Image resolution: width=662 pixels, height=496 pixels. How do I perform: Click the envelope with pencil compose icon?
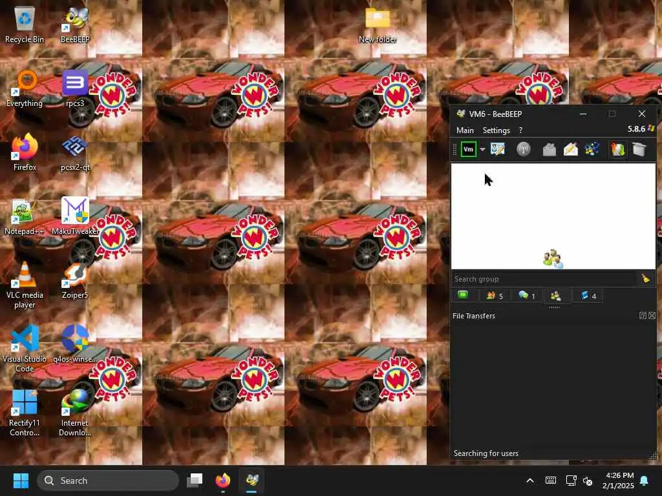tap(570, 149)
